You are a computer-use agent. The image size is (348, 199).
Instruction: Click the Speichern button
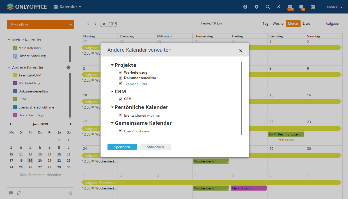(122, 147)
